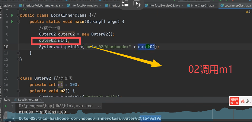Click line number 8 in the gutter
The image size is (252, 122).
[7, 34]
